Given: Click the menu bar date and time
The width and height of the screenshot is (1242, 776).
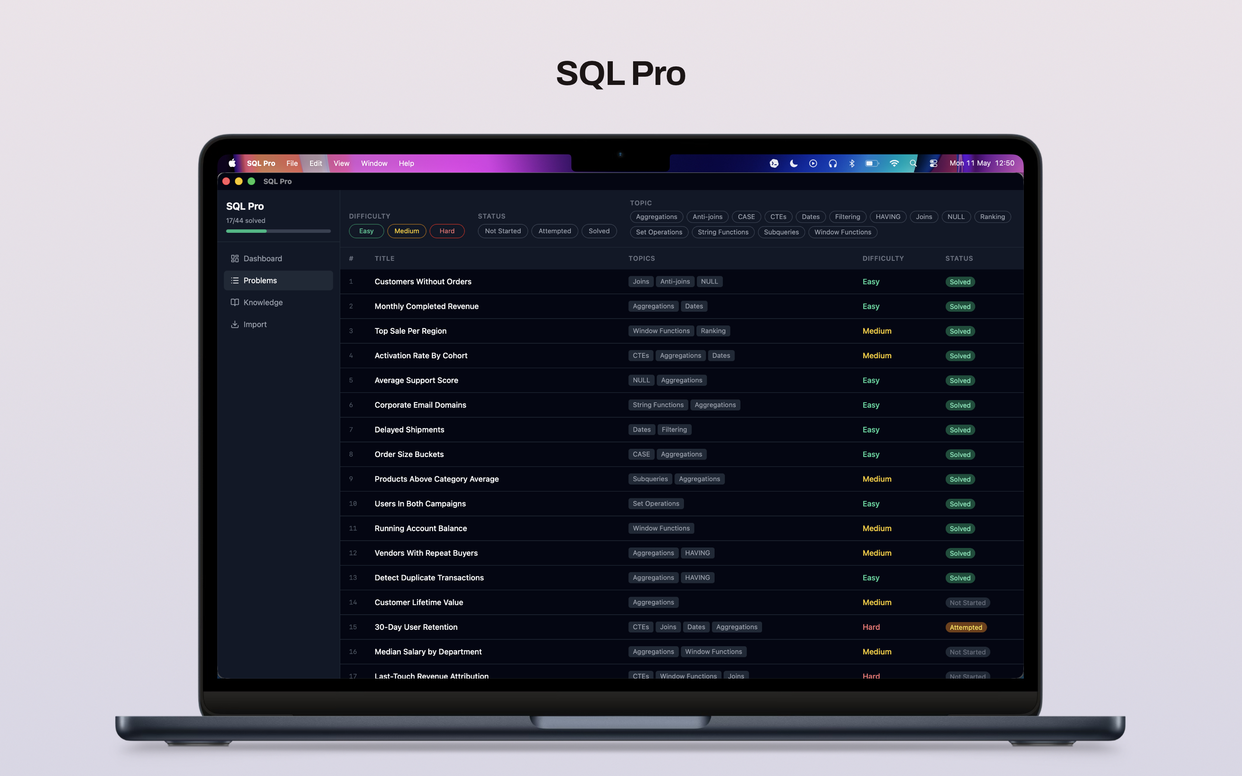Looking at the screenshot, I should (x=981, y=163).
